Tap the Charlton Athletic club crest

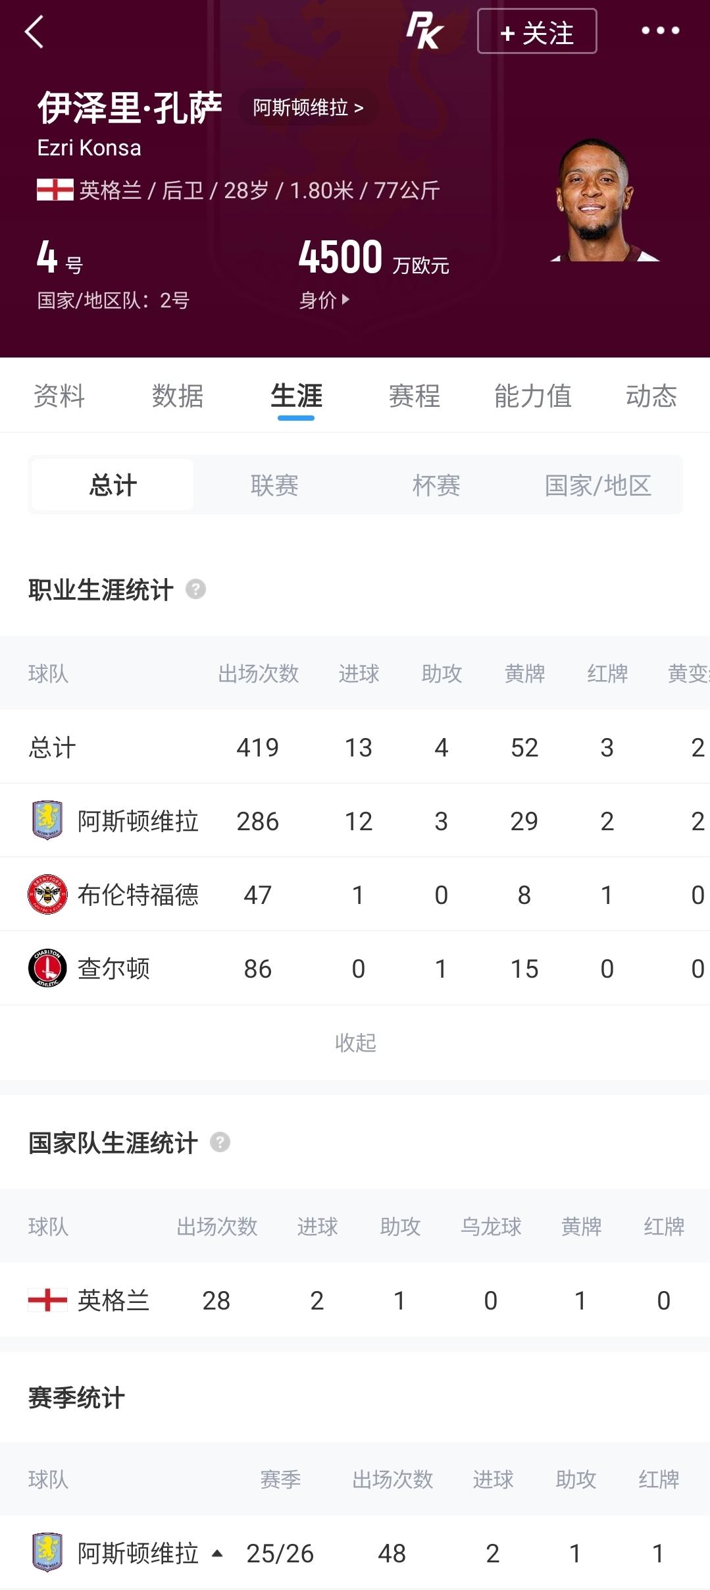point(47,968)
